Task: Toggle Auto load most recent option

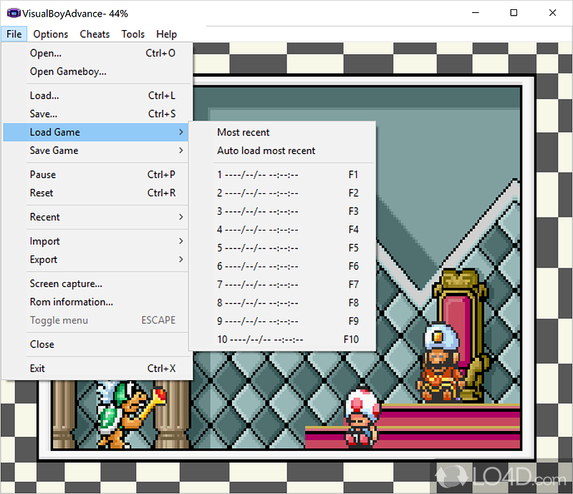Action: [266, 151]
